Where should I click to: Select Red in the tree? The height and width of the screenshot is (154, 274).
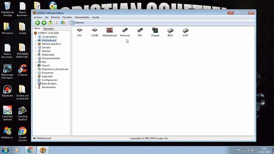(x=44, y=62)
